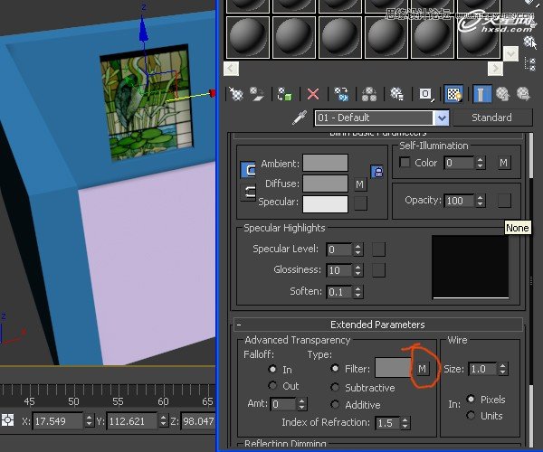The height and width of the screenshot is (452, 543).
Task: Click Get Material icon in toolbar
Action: click(x=237, y=93)
